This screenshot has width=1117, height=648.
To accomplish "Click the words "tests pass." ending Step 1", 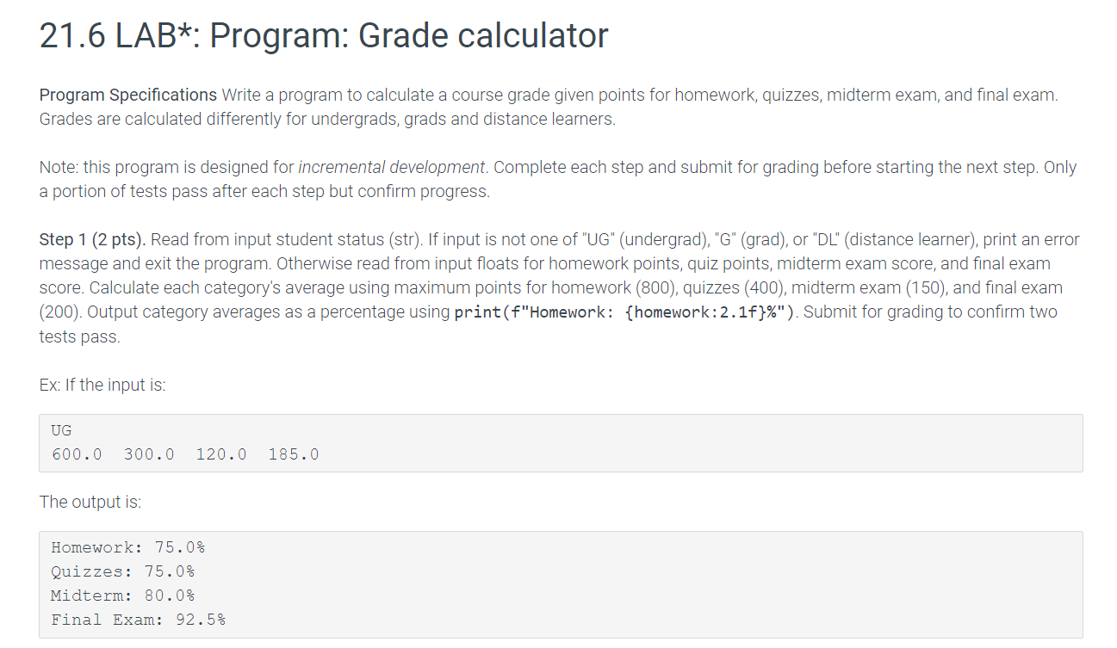I will pos(80,336).
